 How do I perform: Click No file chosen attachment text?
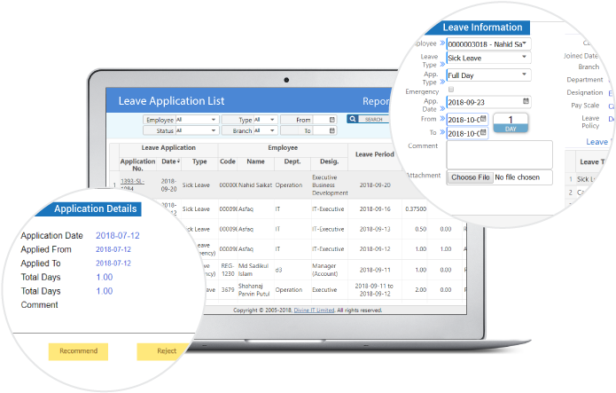517,177
